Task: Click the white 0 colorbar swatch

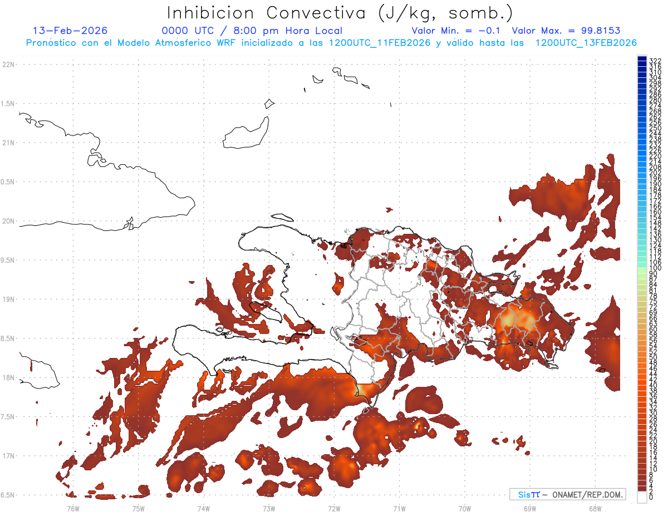Action: [642, 498]
